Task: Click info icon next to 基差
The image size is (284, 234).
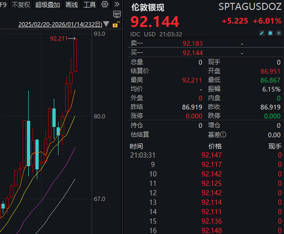Action: [x=223, y=135]
